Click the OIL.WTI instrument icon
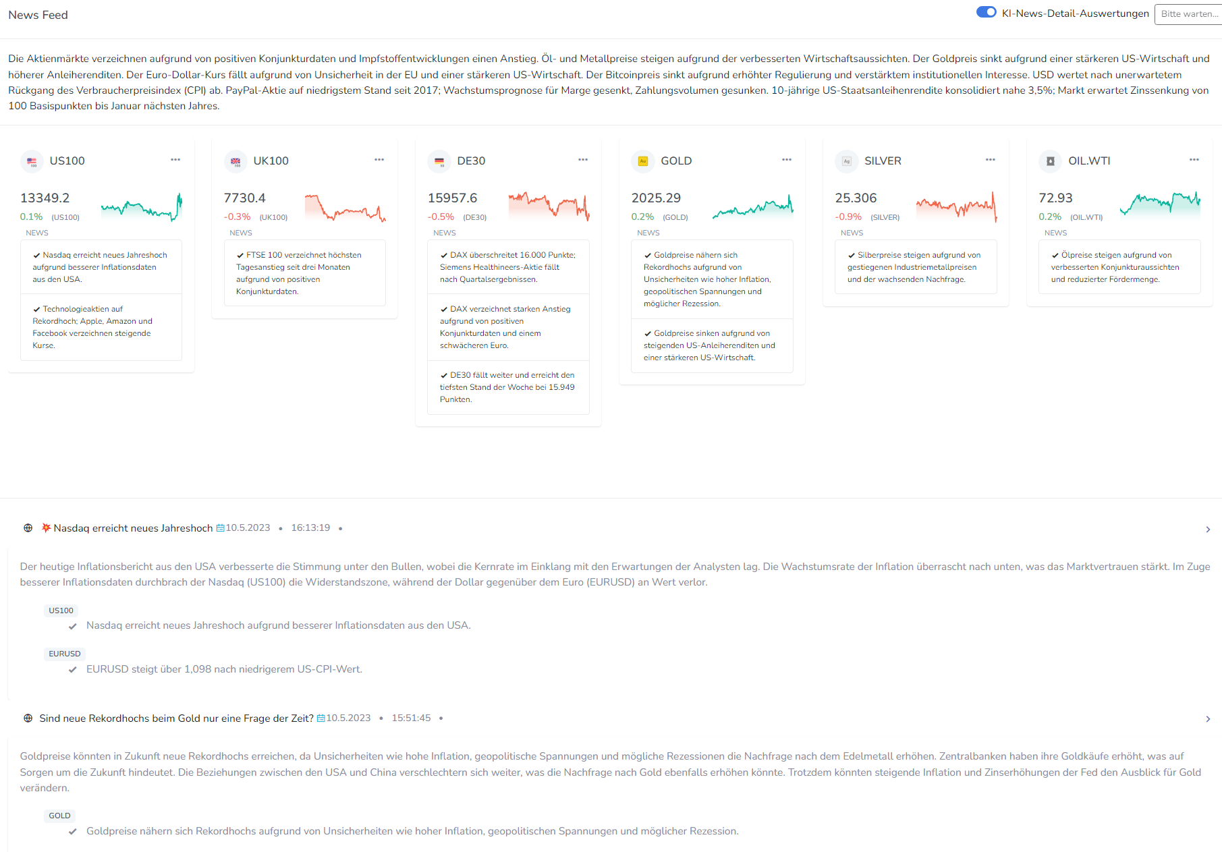Viewport: 1222px width, 852px height. (1051, 161)
